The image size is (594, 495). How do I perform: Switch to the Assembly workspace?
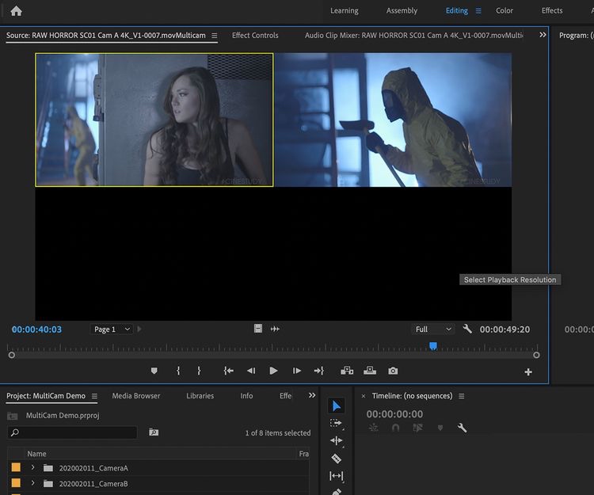click(x=402, y=10)
